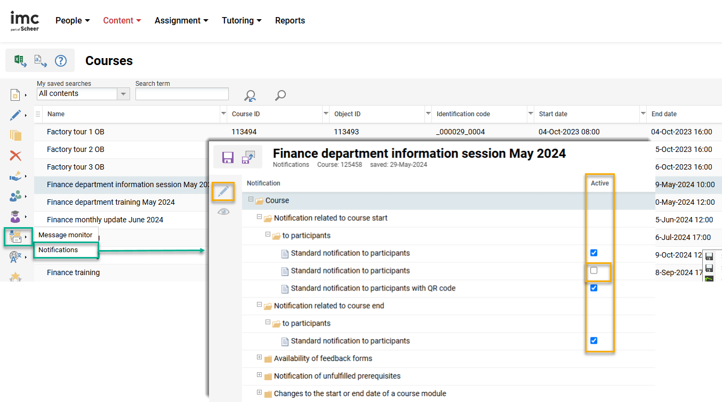This screenshot has height=402, width=722.
Task: Open the Reports page
Action: pyautogui.click(x=290, y=21)
